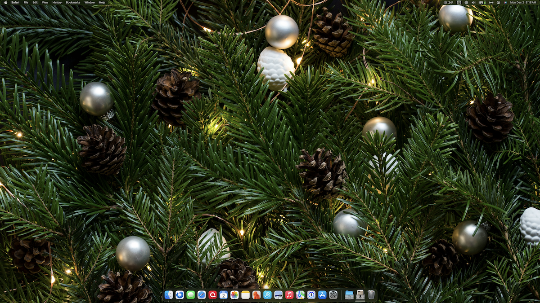This screenshot has height=303, width=540.
Task: Open the orange figure app in the Dock
Action: [x=256, y=295]
